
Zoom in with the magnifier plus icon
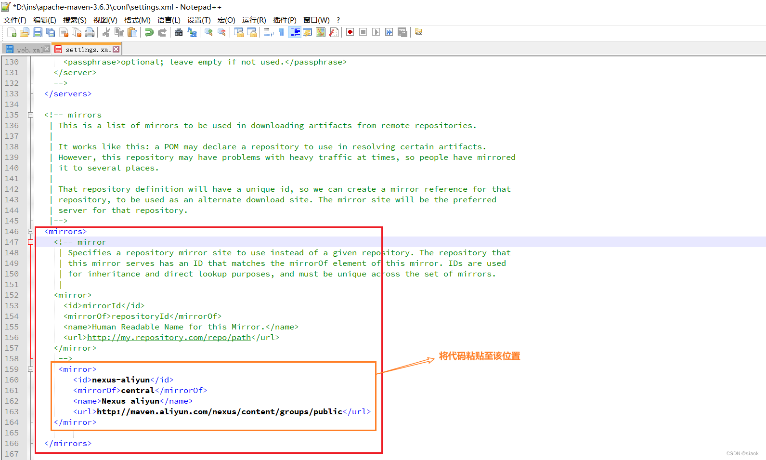(x=208, y=32)
